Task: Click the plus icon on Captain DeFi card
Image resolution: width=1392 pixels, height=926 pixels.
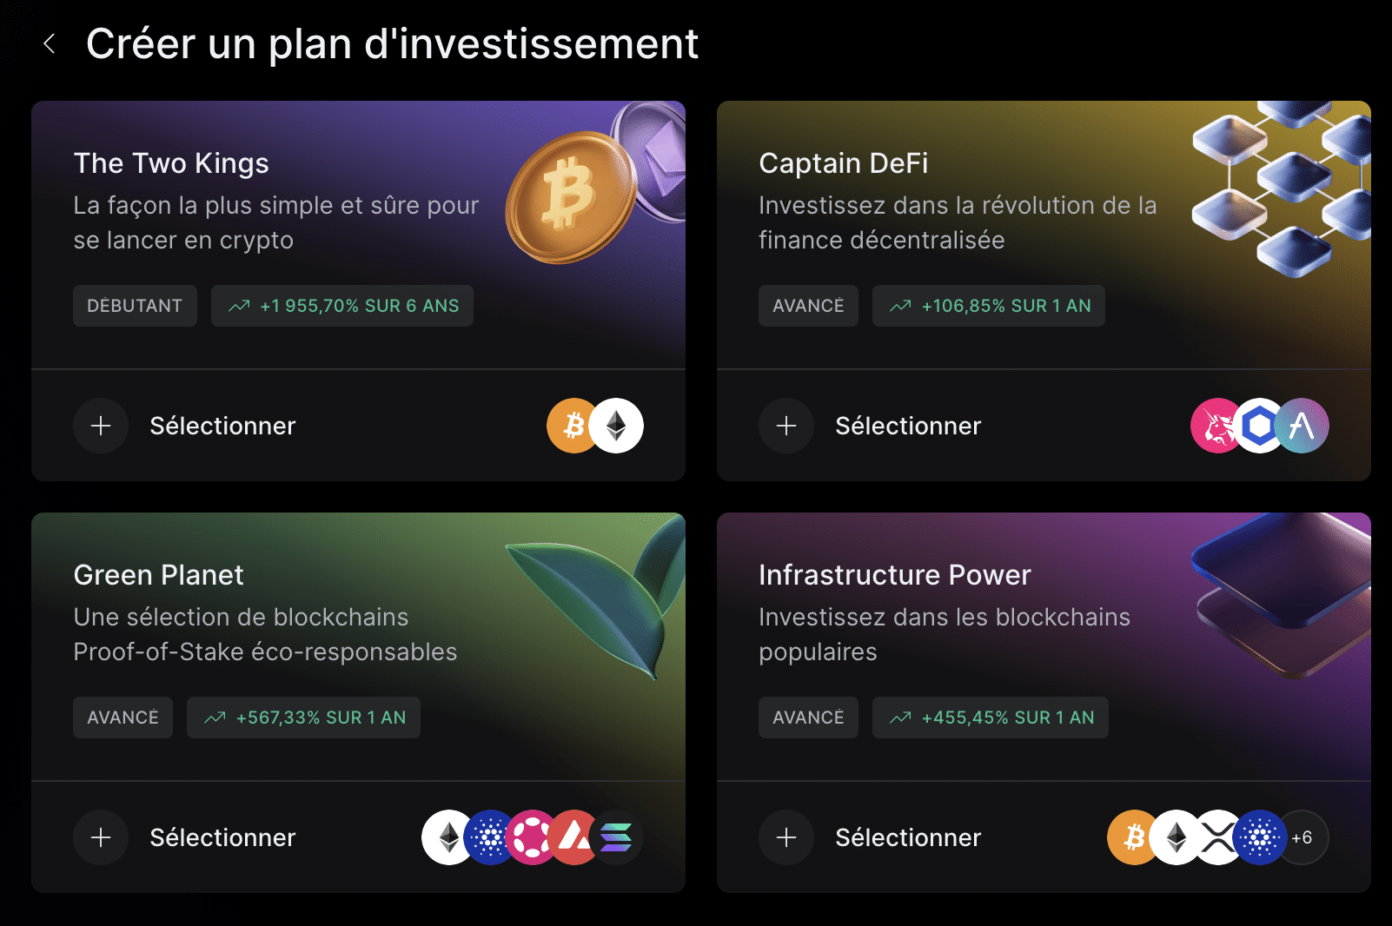Action: point(786,426)
